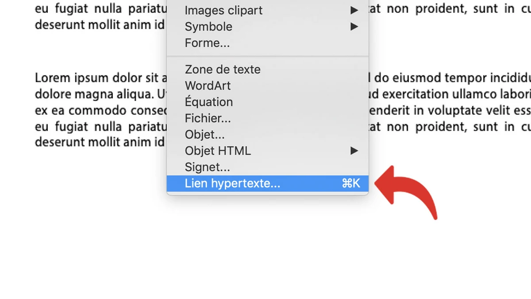Click the top separator of the menu
This screenshot has height=299, width=531.
tap(267, 56)
